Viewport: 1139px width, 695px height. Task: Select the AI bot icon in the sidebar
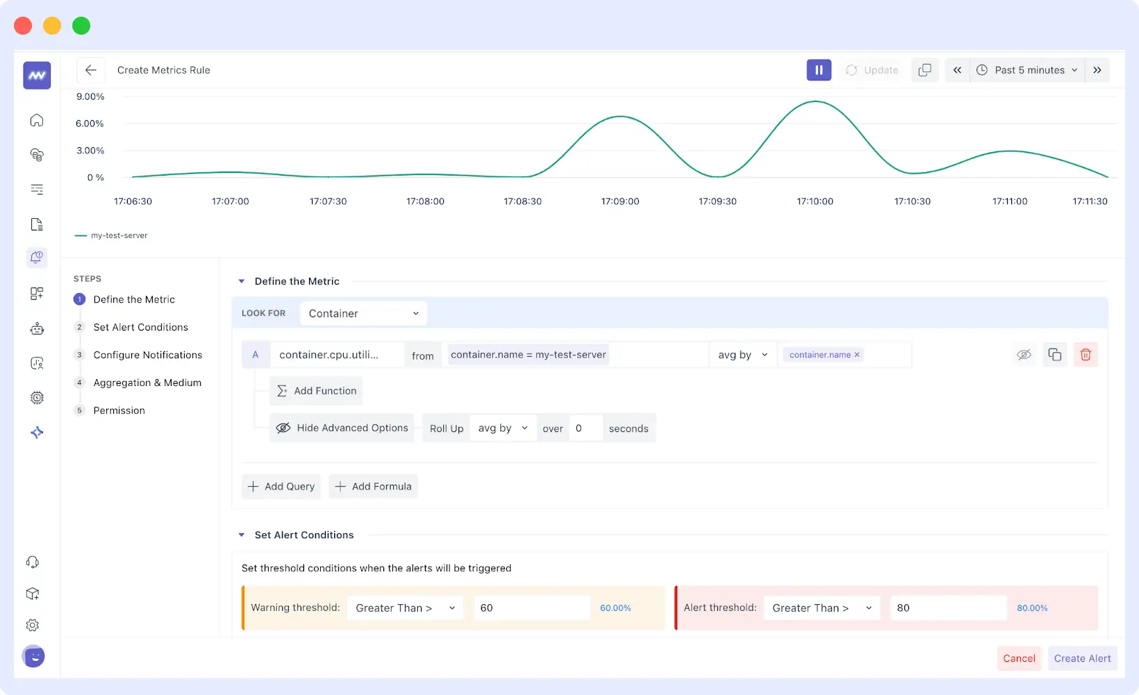36,328
